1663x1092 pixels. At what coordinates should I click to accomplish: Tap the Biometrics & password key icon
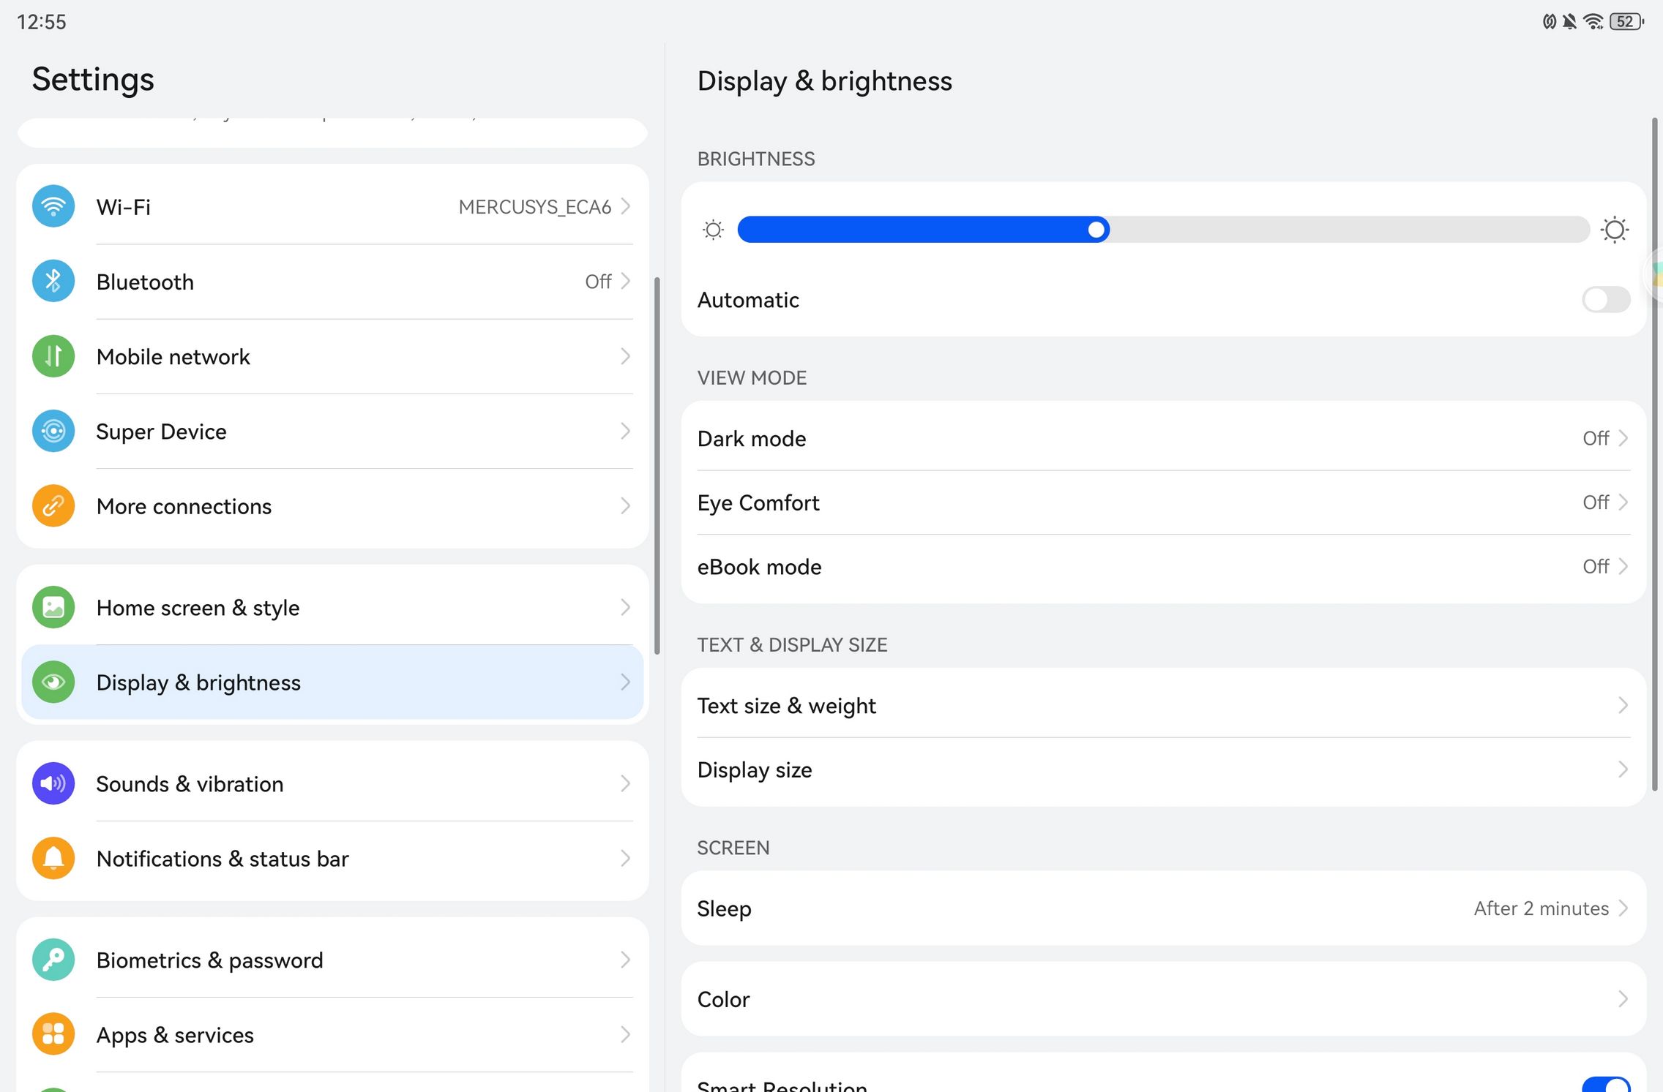point(53,960)
